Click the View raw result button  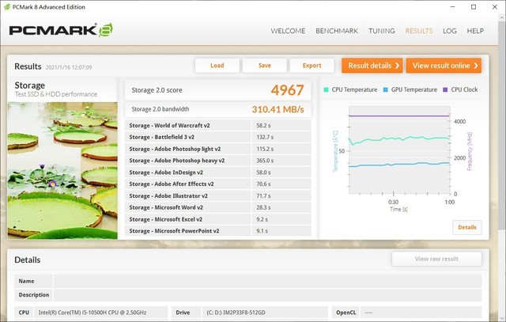[436, 259]
